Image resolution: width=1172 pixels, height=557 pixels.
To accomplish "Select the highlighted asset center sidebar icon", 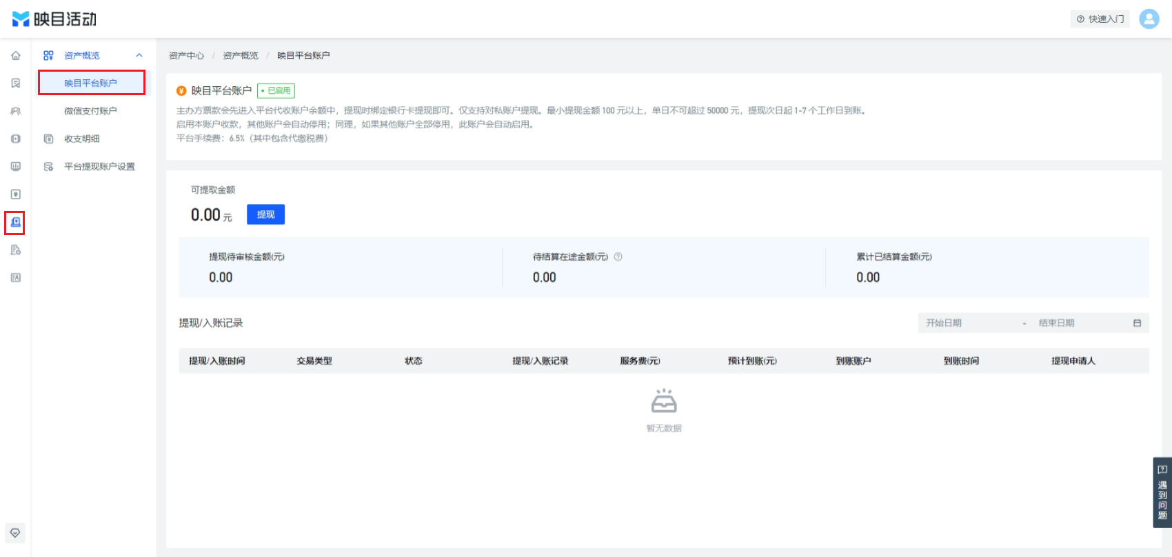I will click(x=15, y=223).
